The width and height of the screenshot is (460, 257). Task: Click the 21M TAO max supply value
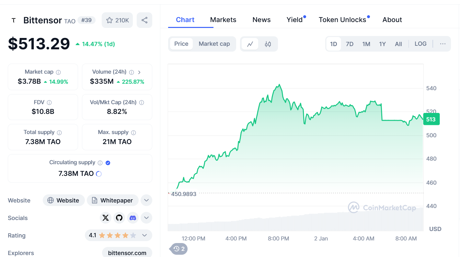point(117,142)
